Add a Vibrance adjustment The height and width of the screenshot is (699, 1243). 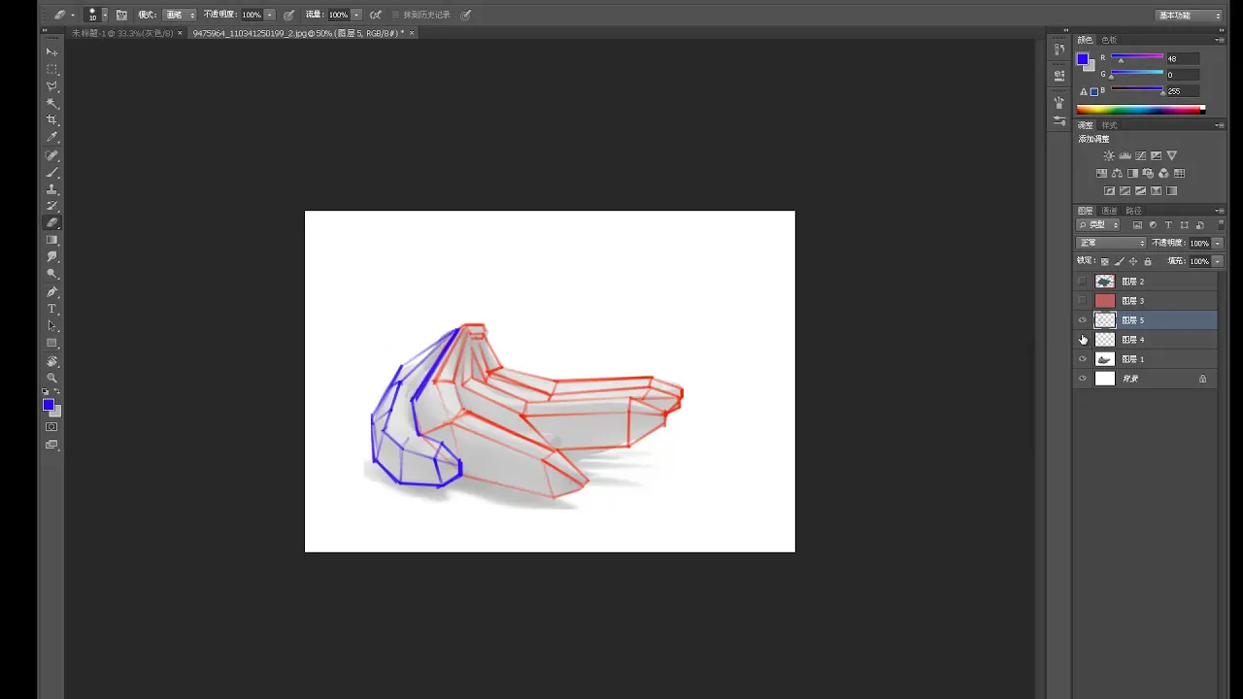(x=1172, y=155)
